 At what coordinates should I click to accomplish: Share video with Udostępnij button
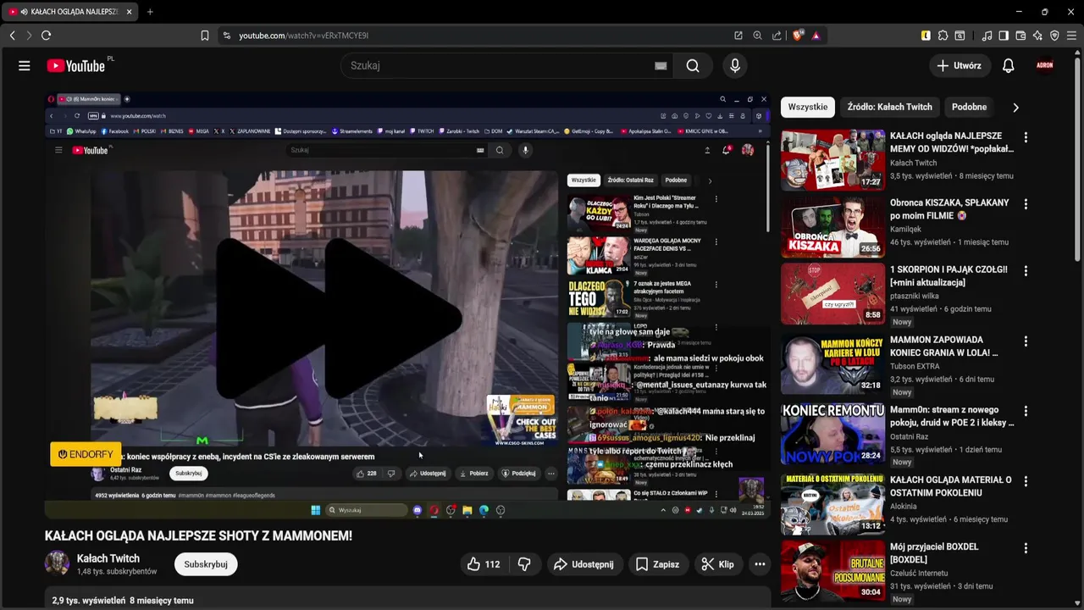[583, 564]
